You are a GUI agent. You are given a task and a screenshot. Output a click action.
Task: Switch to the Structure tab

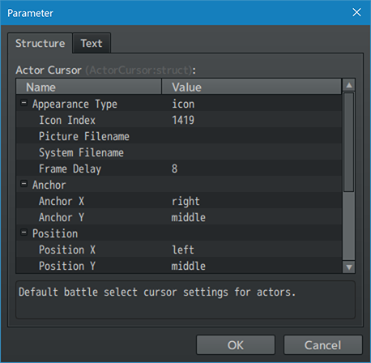pyautogui.click(x=40, y=43)
